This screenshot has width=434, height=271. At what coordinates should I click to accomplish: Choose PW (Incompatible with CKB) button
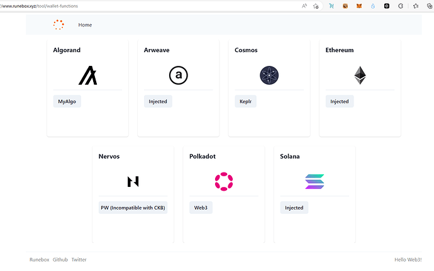133,208
